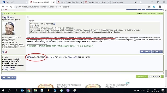This screenshot has width=167, height=93.
Task: Go to thread page 1
Action: click(x=151, y=77)
